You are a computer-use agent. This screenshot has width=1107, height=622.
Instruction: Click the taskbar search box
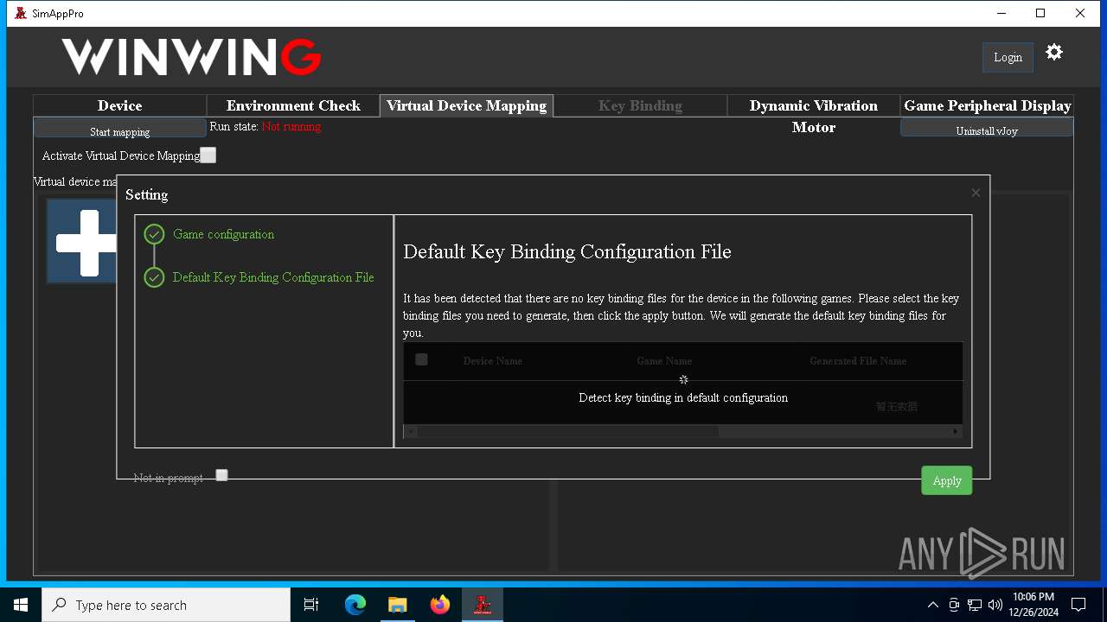pos(166,605)
